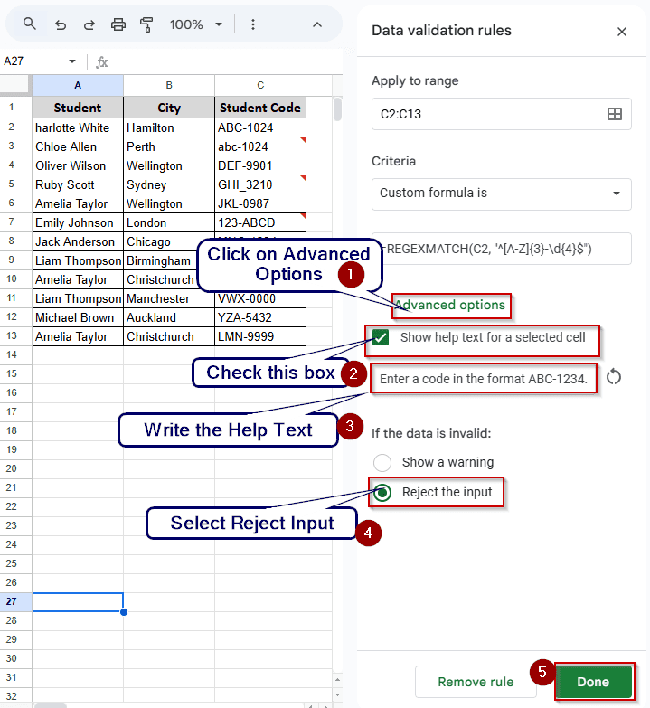This screenshot has width=650, height=708.
Task: Click the Perth city cell
Action: (x=169, y=146)
